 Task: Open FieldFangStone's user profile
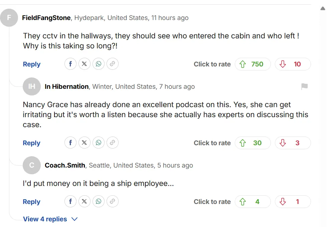46,18
